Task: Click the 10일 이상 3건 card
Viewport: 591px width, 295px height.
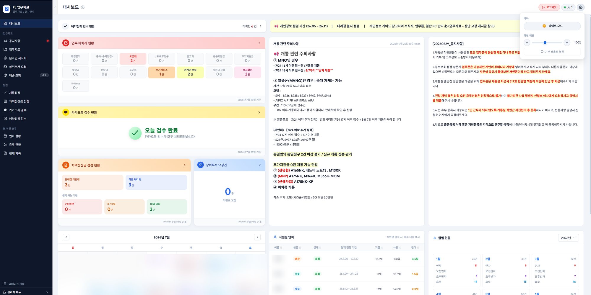Action: pos(167,207)
